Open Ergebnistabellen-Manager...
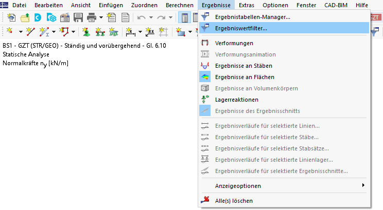 pyautogui.click(x=284, y=17)
